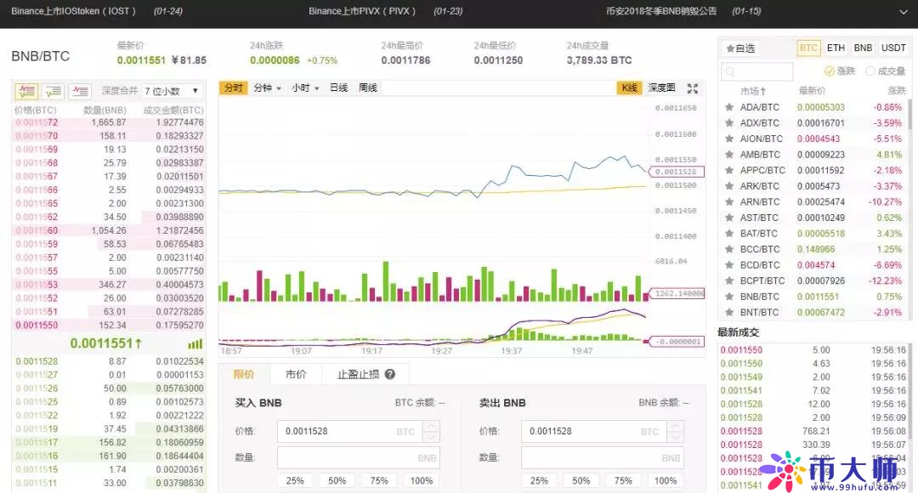The image size is (918, 493).
Task: Switch to the 市价 market order tab
Action: pos(296,374)
